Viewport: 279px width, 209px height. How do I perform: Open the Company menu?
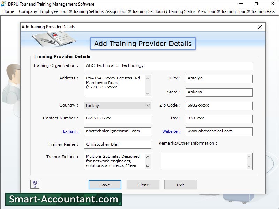click(28, 11)
